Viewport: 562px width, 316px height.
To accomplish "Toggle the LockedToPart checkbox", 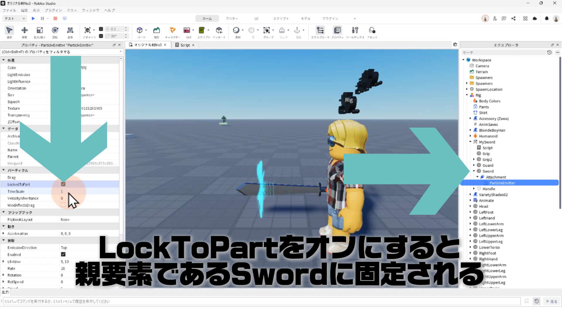I will click(63, 184).
